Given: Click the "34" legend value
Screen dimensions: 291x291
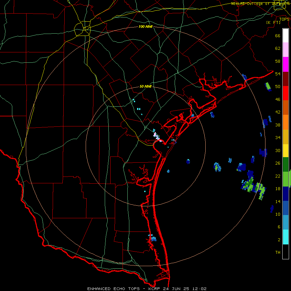Looking at the screenshot, I should pyautogui.click(x=278, y=138).
